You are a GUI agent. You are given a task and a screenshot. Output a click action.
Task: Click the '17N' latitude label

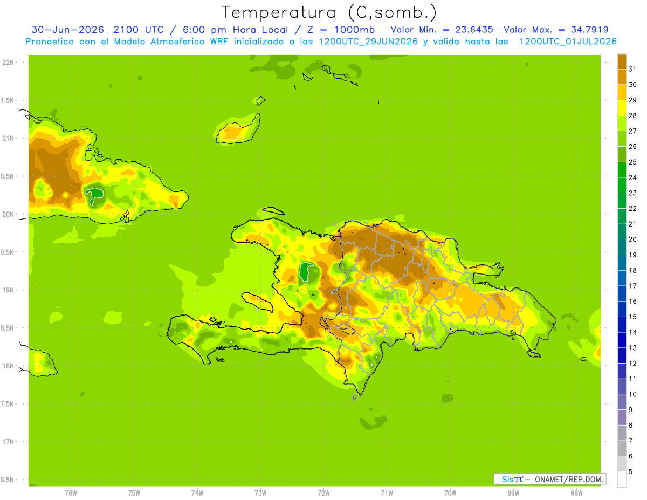(x=9, y=442)
